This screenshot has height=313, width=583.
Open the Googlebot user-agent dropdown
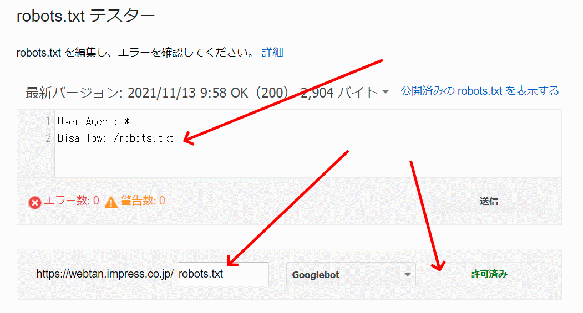tap(351, 274)
